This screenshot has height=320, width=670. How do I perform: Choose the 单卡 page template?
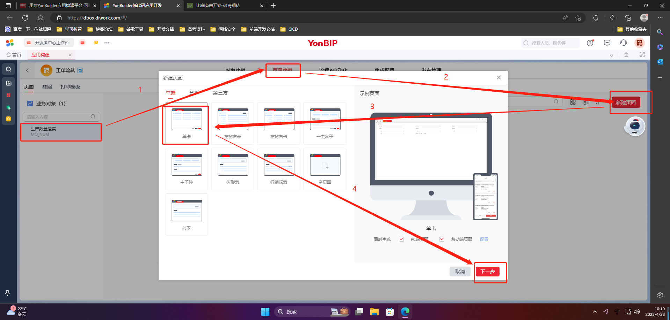(x=187, y=123)
